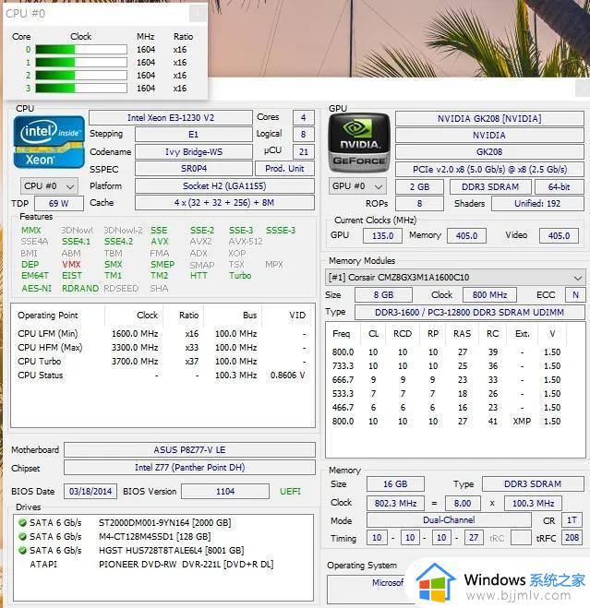590x608 pixels.
Task: Click green status icon for M4-CT128M4SSD1 drive
Action: (x=22, y=536)
